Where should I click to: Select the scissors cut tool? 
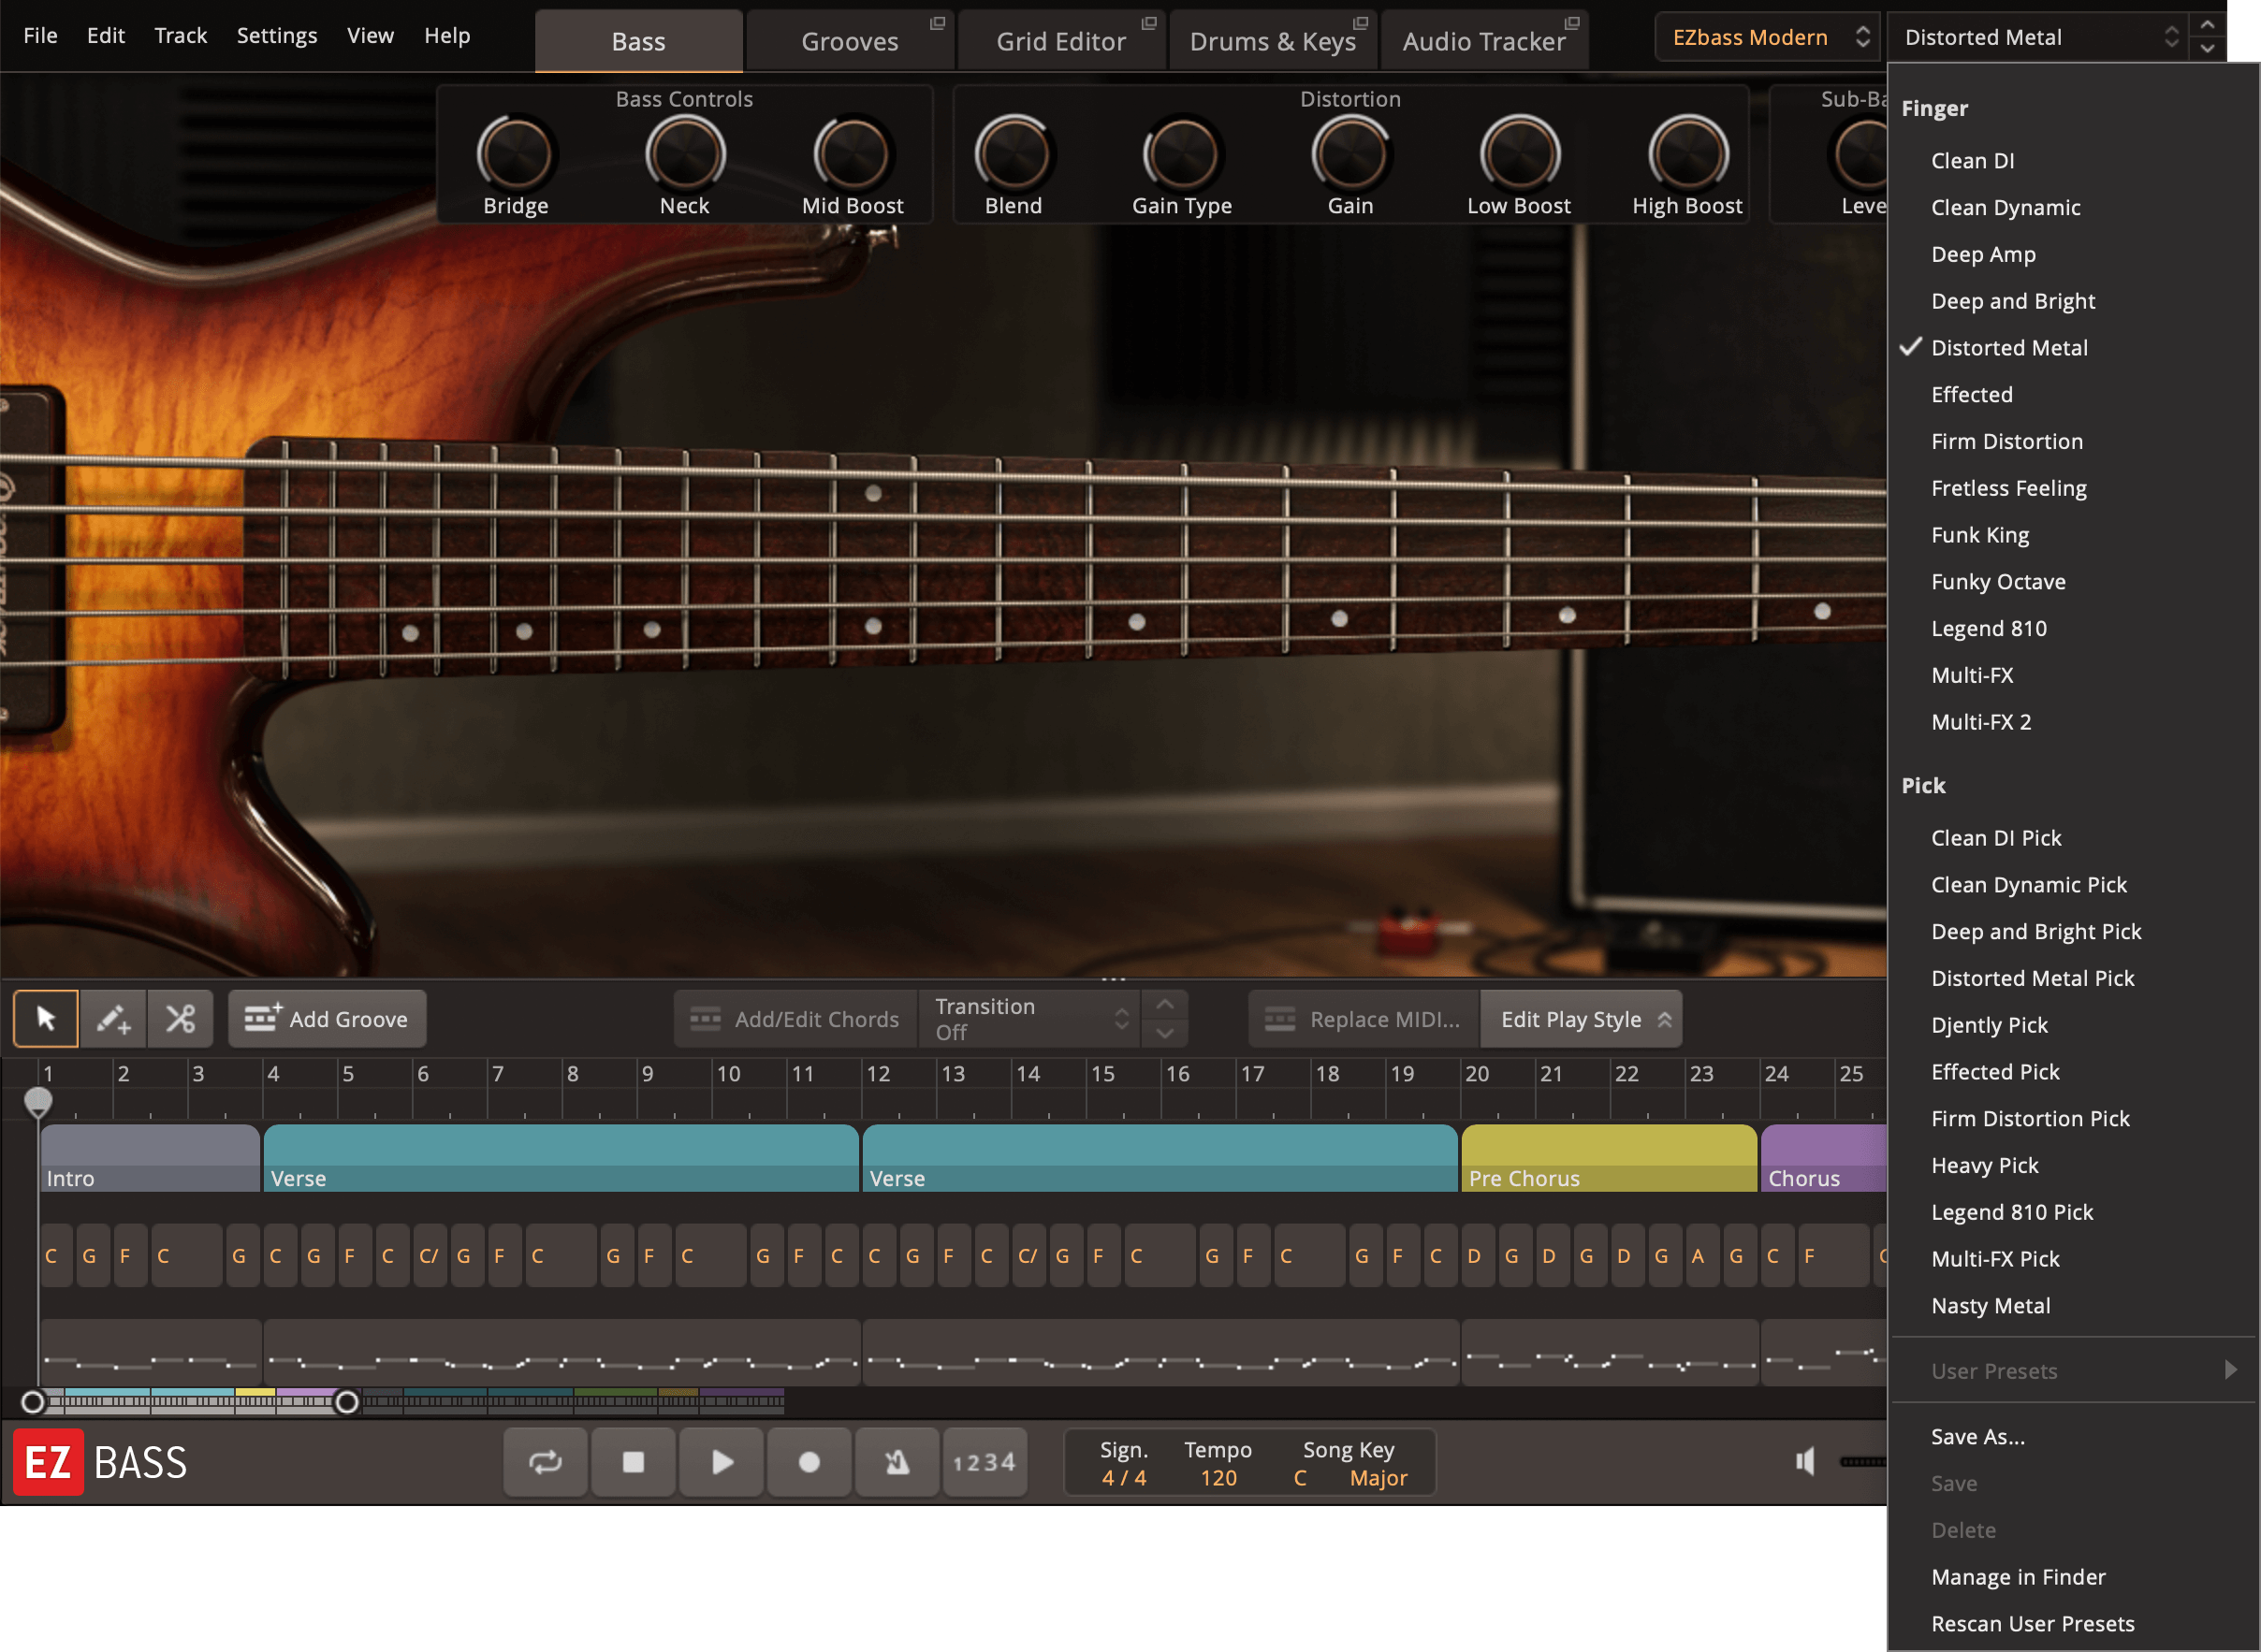[x=180, y=1019]
